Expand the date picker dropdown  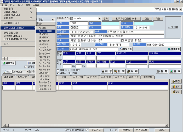coord(180,9)
